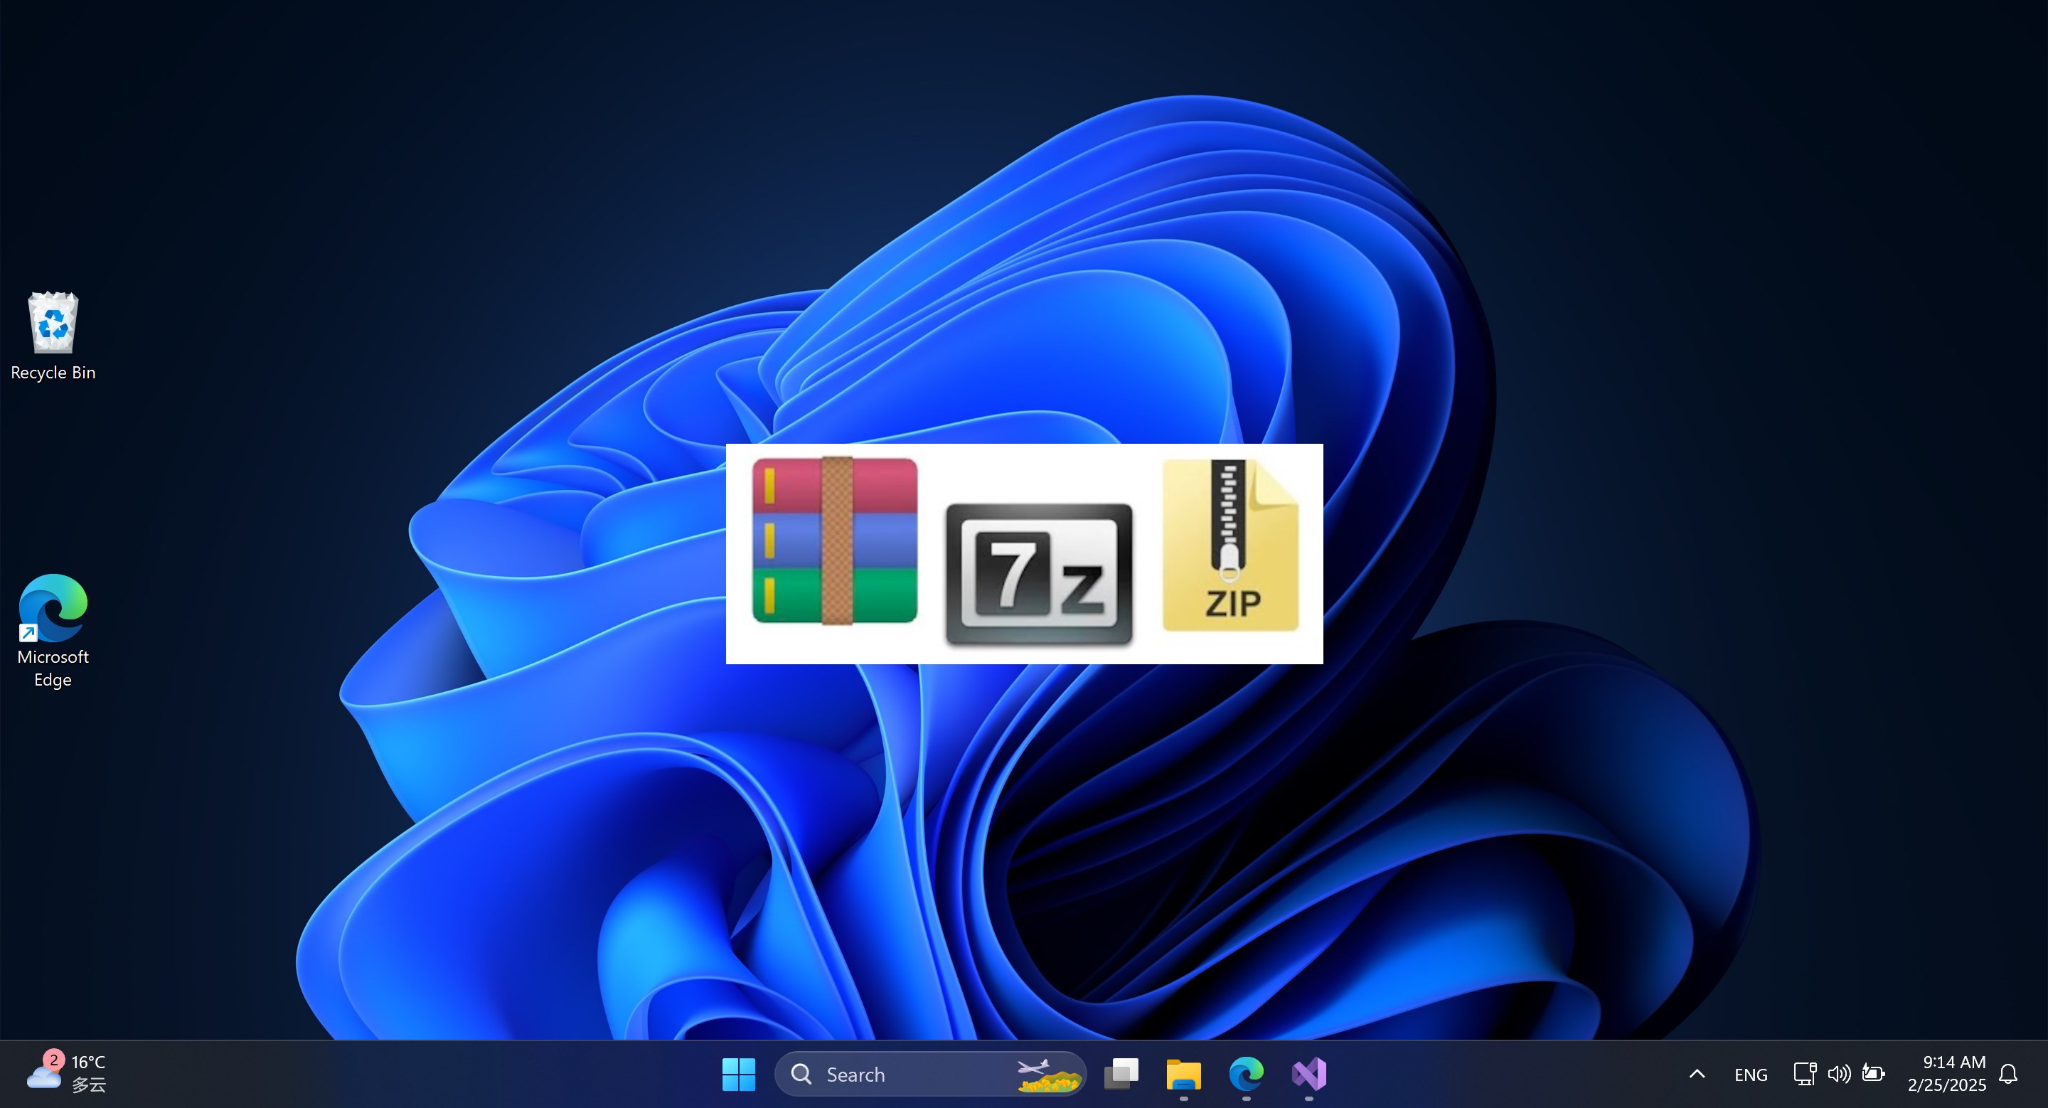2048x1108 pixels.
Task: Click the ENG language indicator
Action: [1751, 1074]
